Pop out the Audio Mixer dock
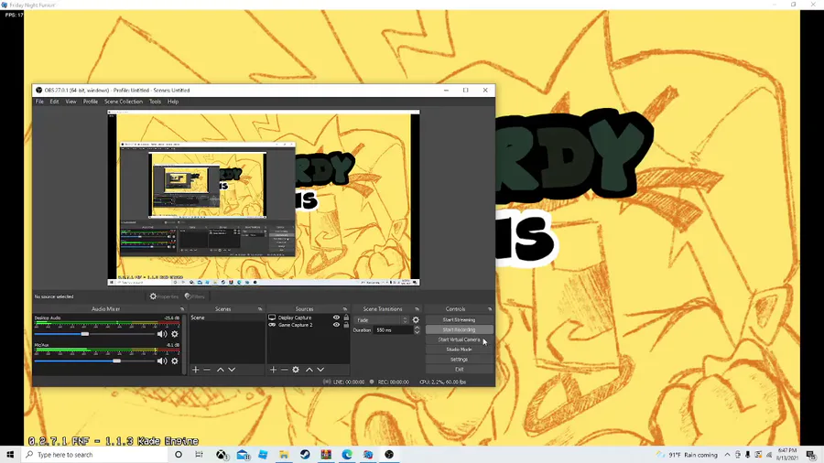The height and width of the screenshot is (463, 824). (182, 309)
